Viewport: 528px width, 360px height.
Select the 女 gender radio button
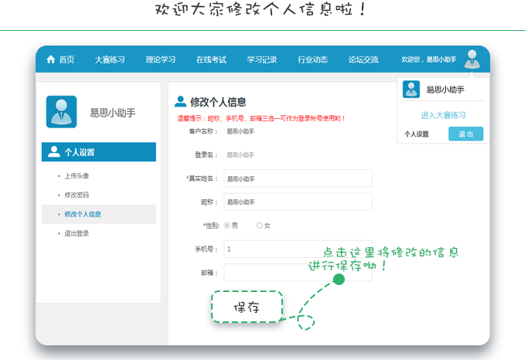259,226
